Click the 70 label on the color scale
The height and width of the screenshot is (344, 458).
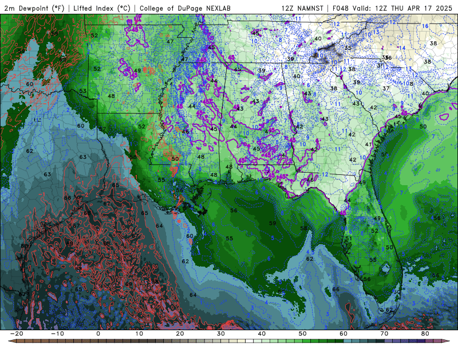point(384,334)
